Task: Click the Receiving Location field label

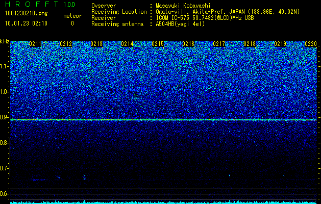Action: click(119, 12)
